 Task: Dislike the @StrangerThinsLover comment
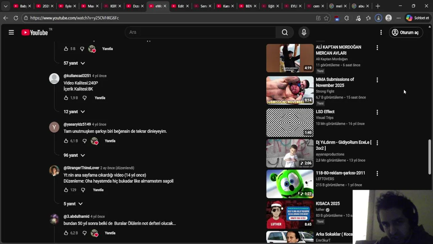83,190
